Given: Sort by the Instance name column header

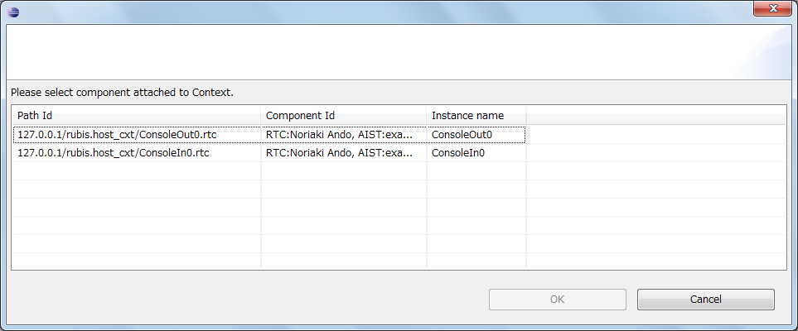Looking at the screenshot, I should (x=476, y=115).
